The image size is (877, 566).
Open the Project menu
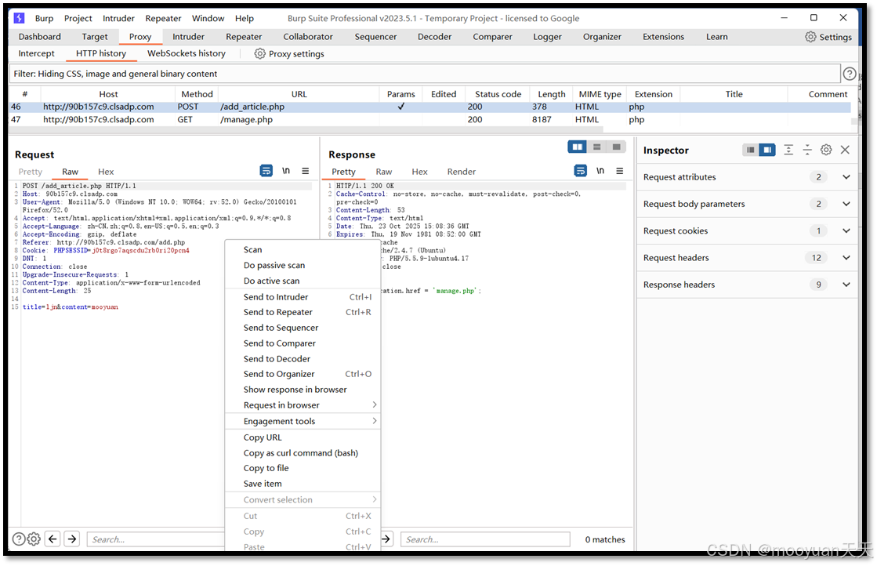coord(78,19)
